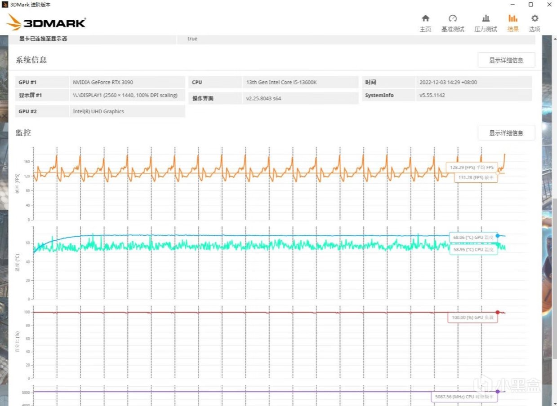Image resolution: width=557 pixels, height=406 pixels.
Task: Select the 13th Gen Intel Core i5-13600K value
Action: pos(281,82)
